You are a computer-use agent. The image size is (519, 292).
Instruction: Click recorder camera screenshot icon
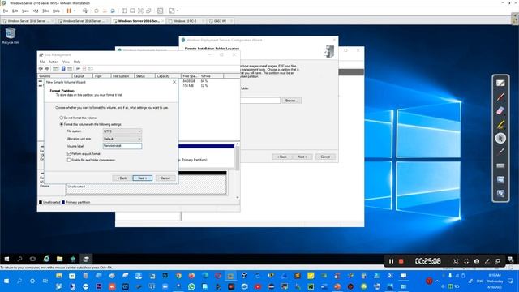coord(477,261)
